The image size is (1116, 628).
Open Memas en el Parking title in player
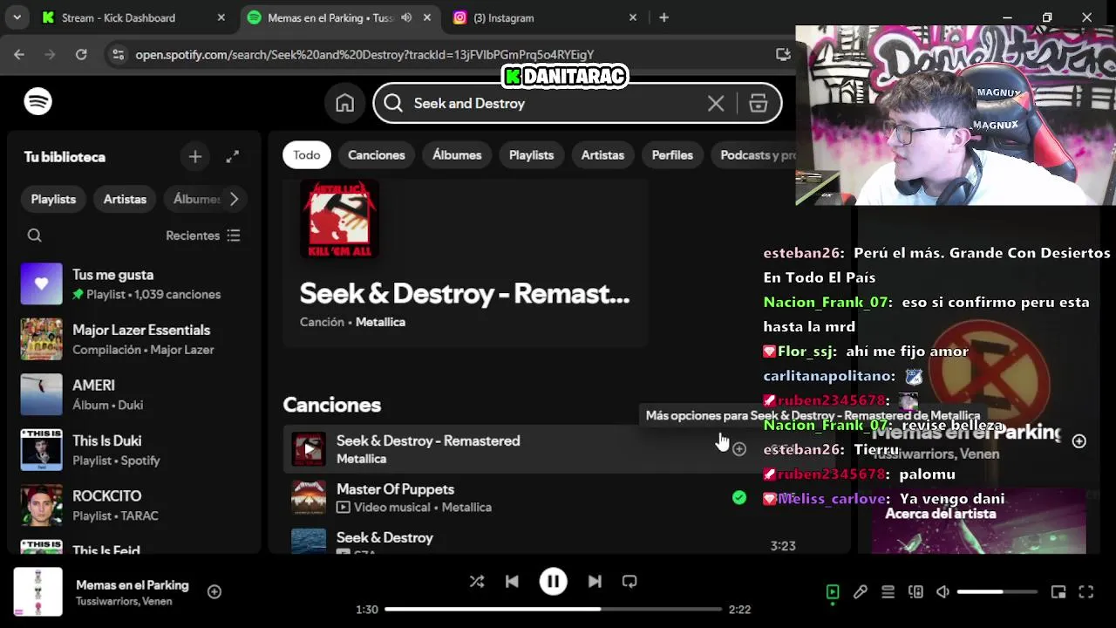coord(132,585)
